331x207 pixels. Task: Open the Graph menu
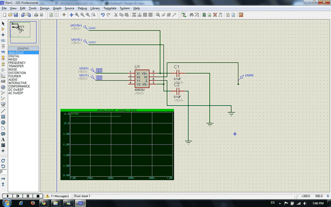[57, 8]
